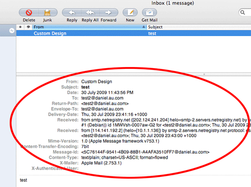This screenshot has height=187, width=251.
Task: Click the 'test' subject in message list
Action: 152,33
